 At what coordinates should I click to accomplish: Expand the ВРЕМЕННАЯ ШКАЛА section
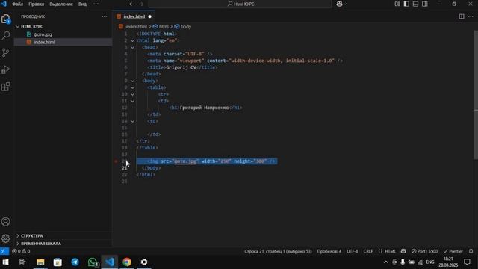point(41,244)
